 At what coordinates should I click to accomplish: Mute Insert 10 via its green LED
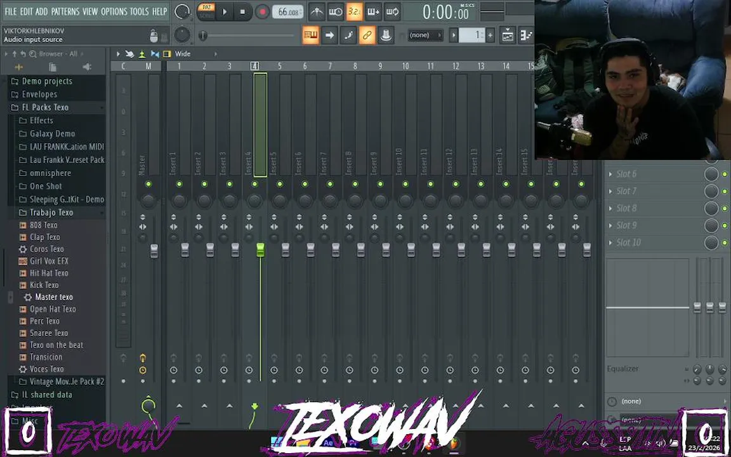pyautogui.click(x=405, y=184)
